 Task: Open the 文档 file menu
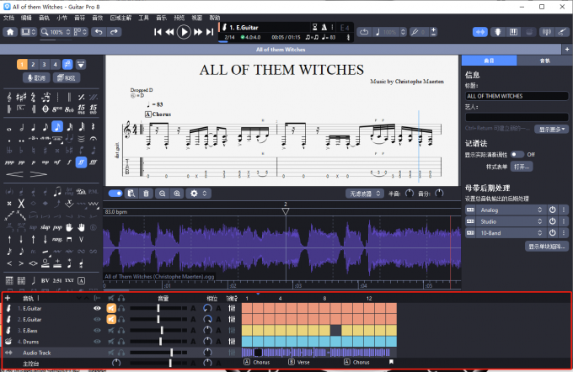pyautogui.click(x=8, y=18)
